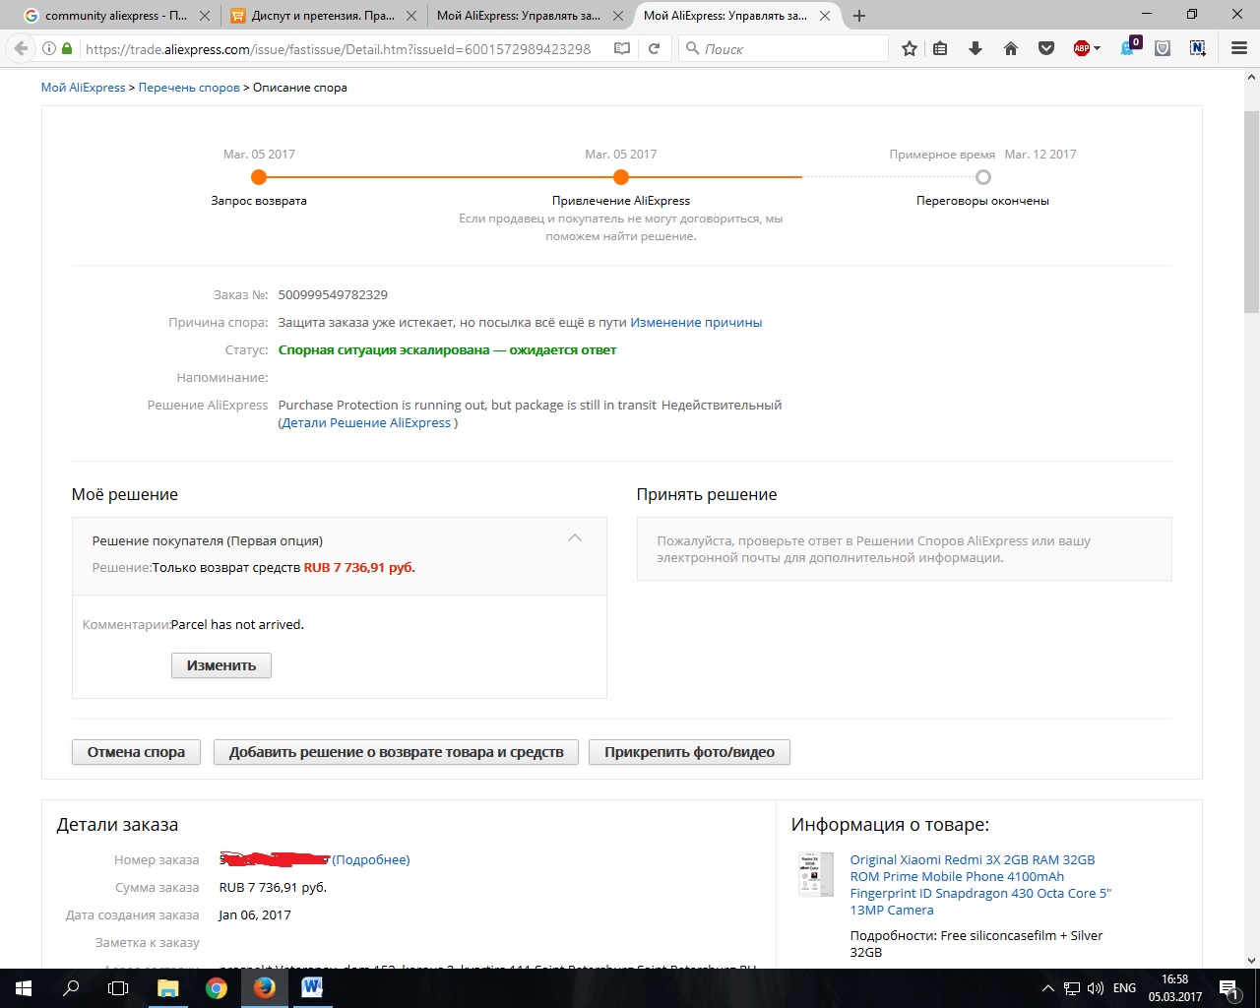Open the Adblock Plus dropdown arrow
1260x1008 pixels.
1097,48
